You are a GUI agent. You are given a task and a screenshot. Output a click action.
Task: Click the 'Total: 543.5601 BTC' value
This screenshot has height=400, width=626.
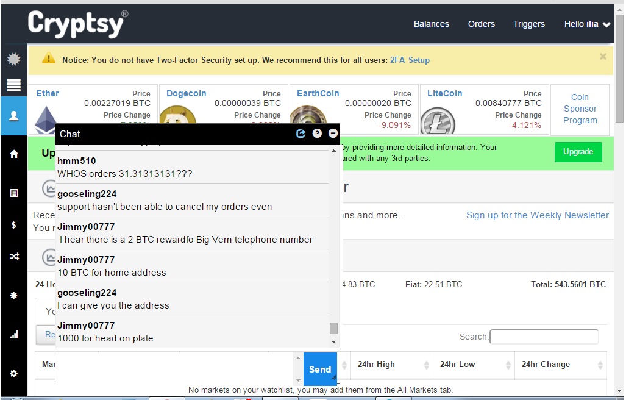(x=568, y=284)
